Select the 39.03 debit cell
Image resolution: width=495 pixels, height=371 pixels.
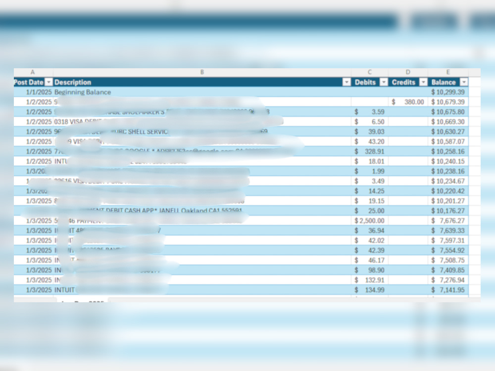pyautogui.click(x=370, y=132)
